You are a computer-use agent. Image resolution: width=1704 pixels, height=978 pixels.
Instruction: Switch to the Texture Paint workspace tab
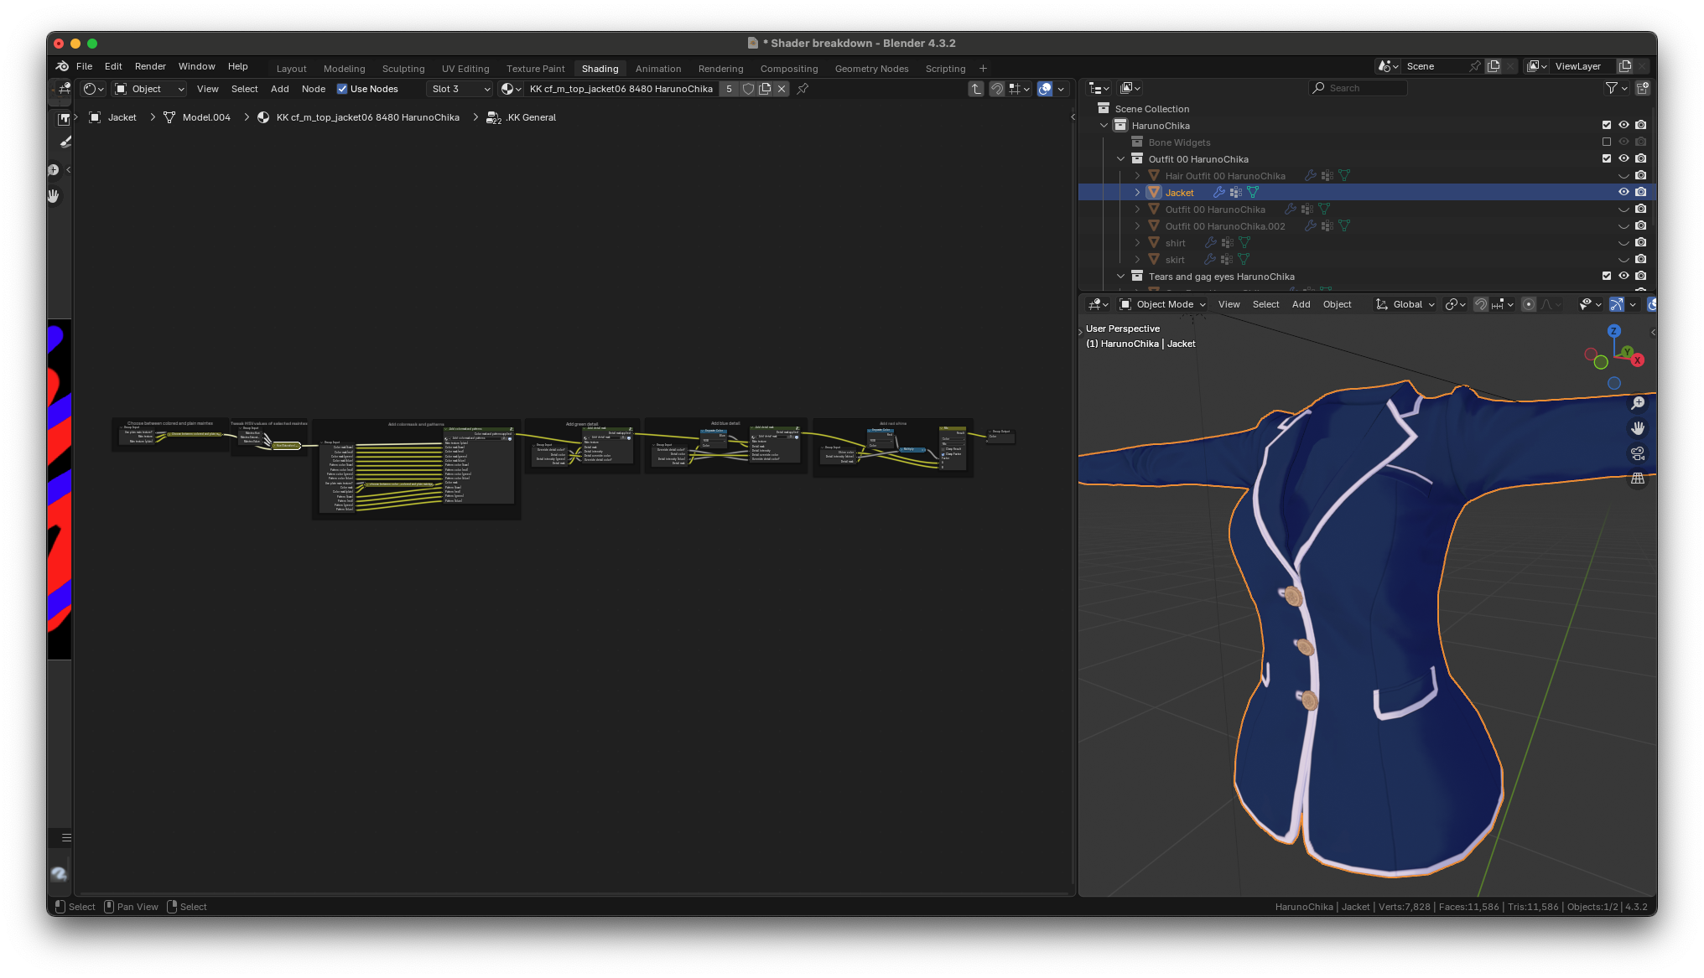tap(535, 69)
